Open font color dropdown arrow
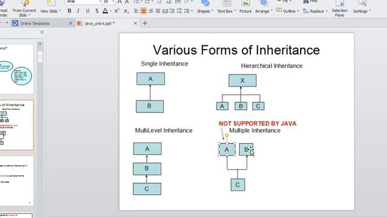 click(x=110, y=11)
